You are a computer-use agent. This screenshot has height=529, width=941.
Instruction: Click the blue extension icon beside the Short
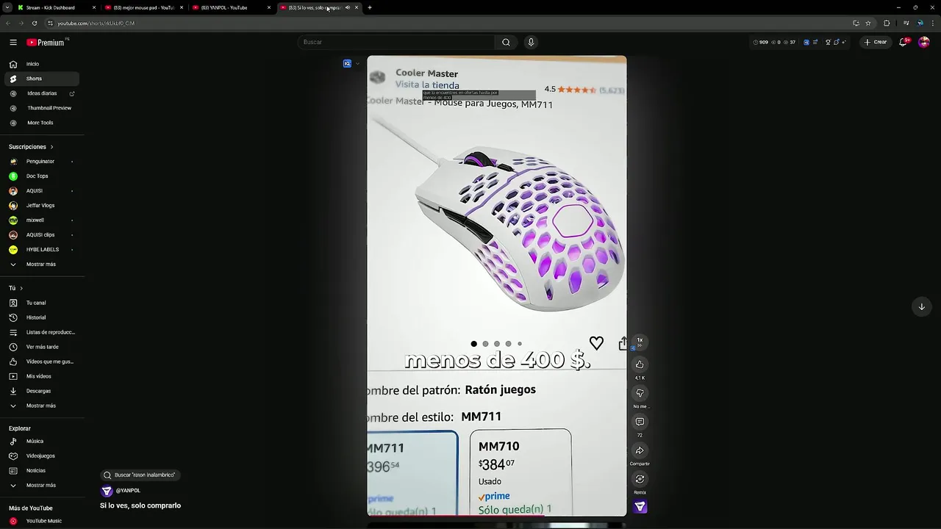347,63
